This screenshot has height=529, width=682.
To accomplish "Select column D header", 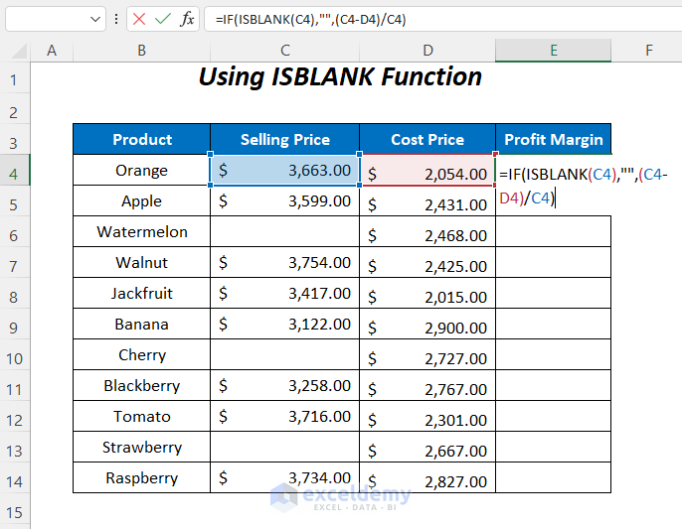I will click(427, 51).
